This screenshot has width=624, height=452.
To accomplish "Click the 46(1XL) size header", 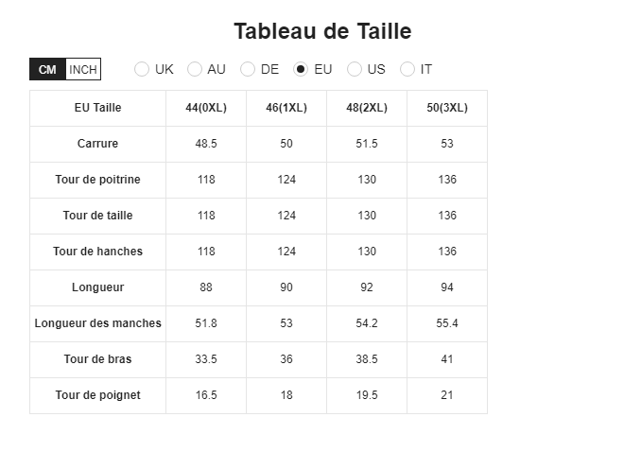I will pos(286,108).
